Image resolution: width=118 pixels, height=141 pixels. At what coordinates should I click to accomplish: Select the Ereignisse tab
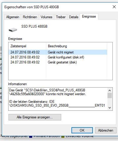[x=89, y=16]
